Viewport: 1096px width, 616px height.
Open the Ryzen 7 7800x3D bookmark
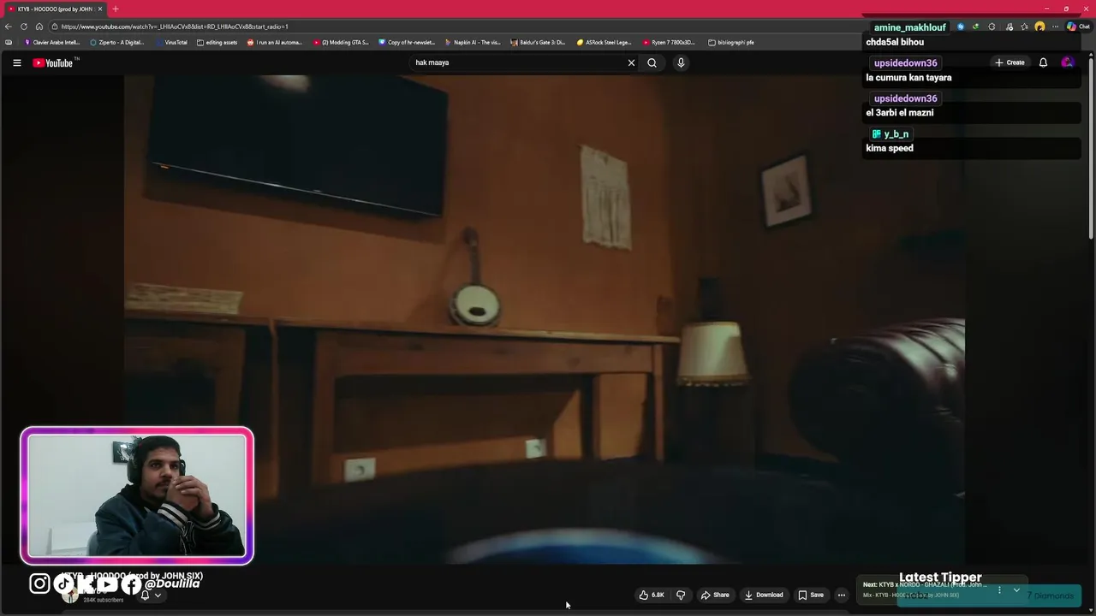[x=670, y=42]
